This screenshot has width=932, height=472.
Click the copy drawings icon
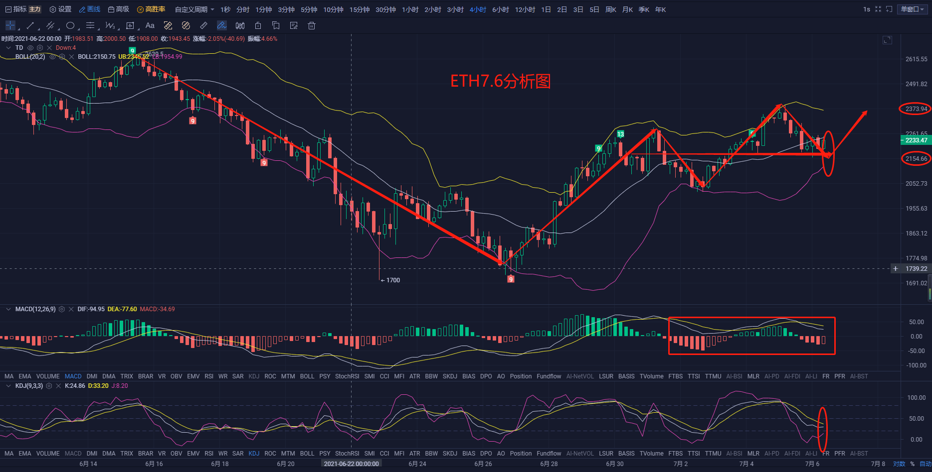(276, 25)
